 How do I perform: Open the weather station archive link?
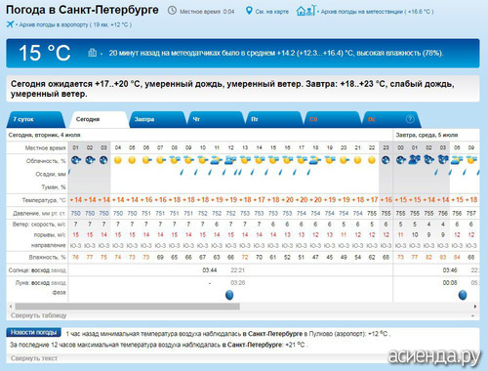pos(377,12)
